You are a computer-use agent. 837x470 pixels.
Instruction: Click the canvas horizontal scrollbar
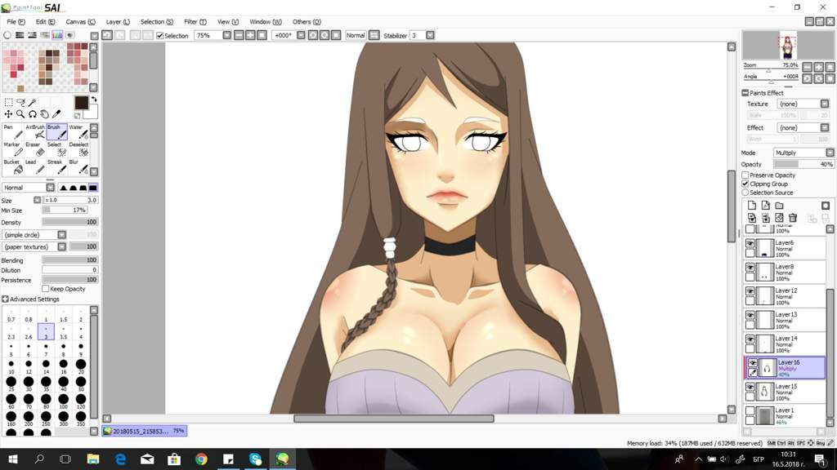[x=394, y=419]
